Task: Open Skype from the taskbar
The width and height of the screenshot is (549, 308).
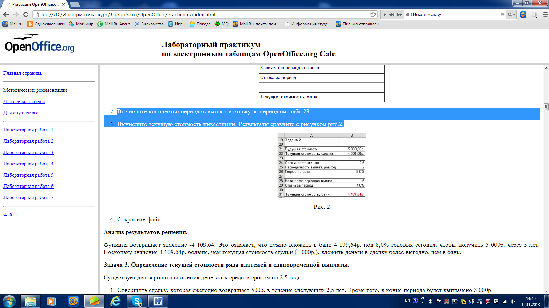Action: pos(137,301)
